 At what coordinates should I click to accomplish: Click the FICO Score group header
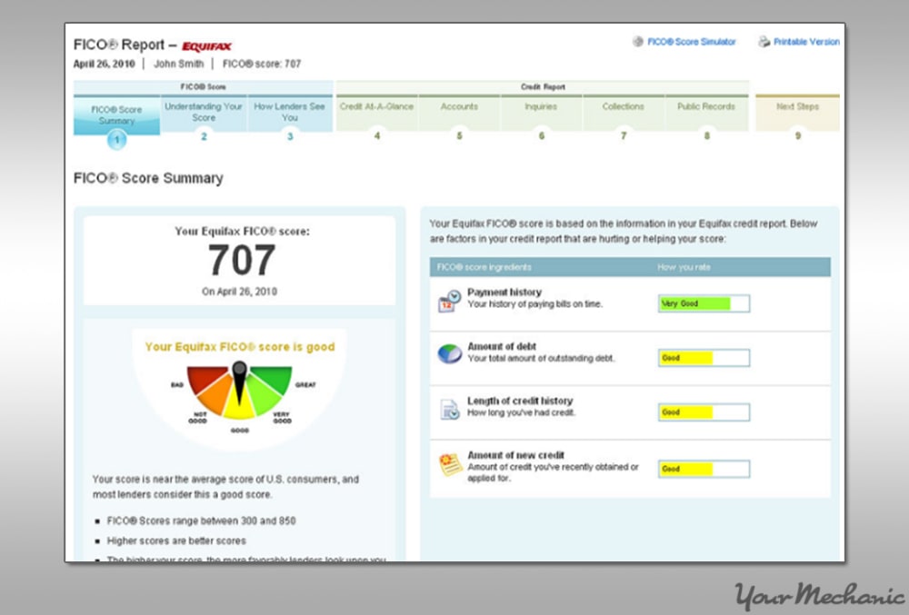pyautogui.click(x=203, y=87)
